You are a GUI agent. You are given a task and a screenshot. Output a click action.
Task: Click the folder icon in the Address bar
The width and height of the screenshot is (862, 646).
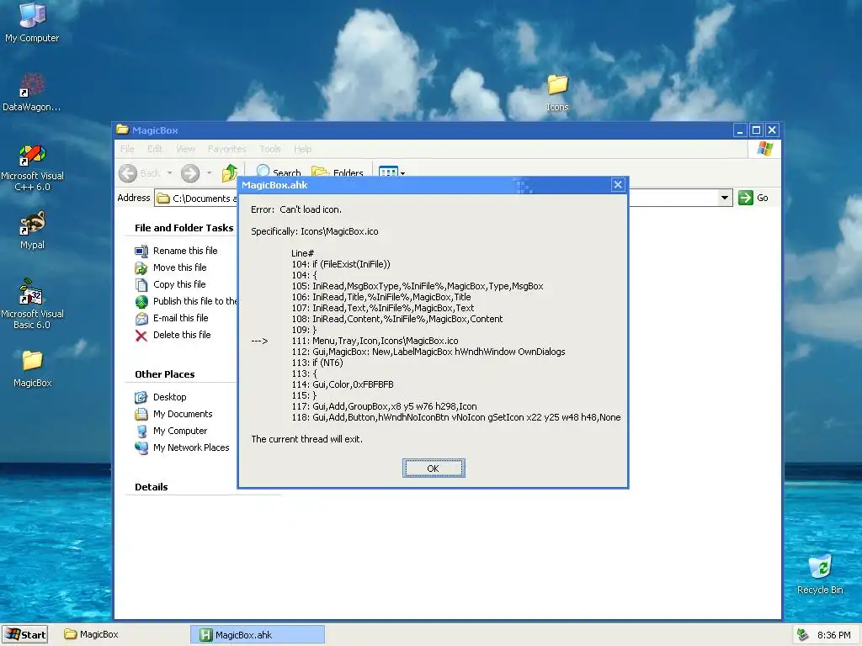click(162, 199)
